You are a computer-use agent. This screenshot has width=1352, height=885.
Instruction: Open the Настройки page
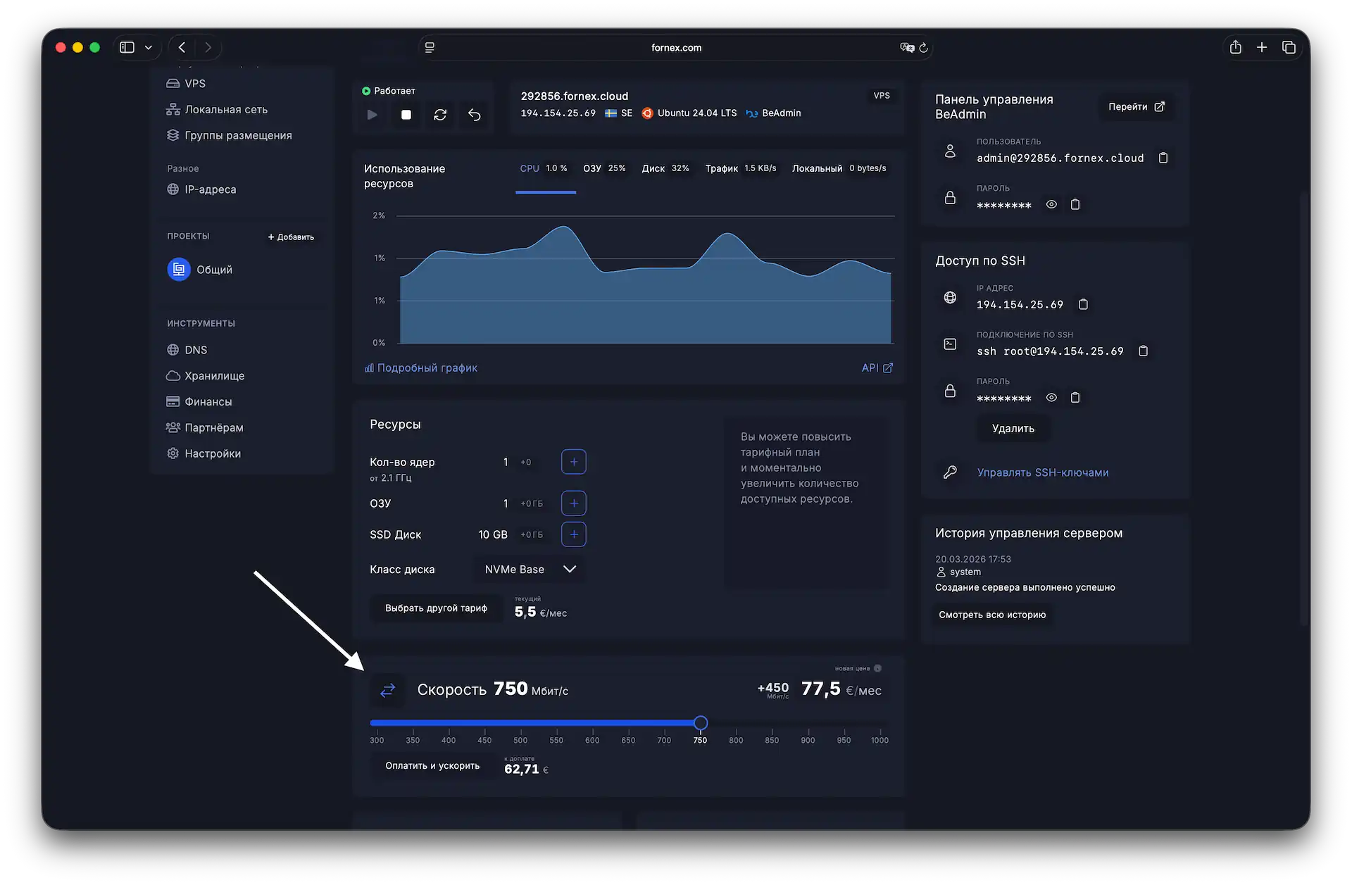[213, 453]
